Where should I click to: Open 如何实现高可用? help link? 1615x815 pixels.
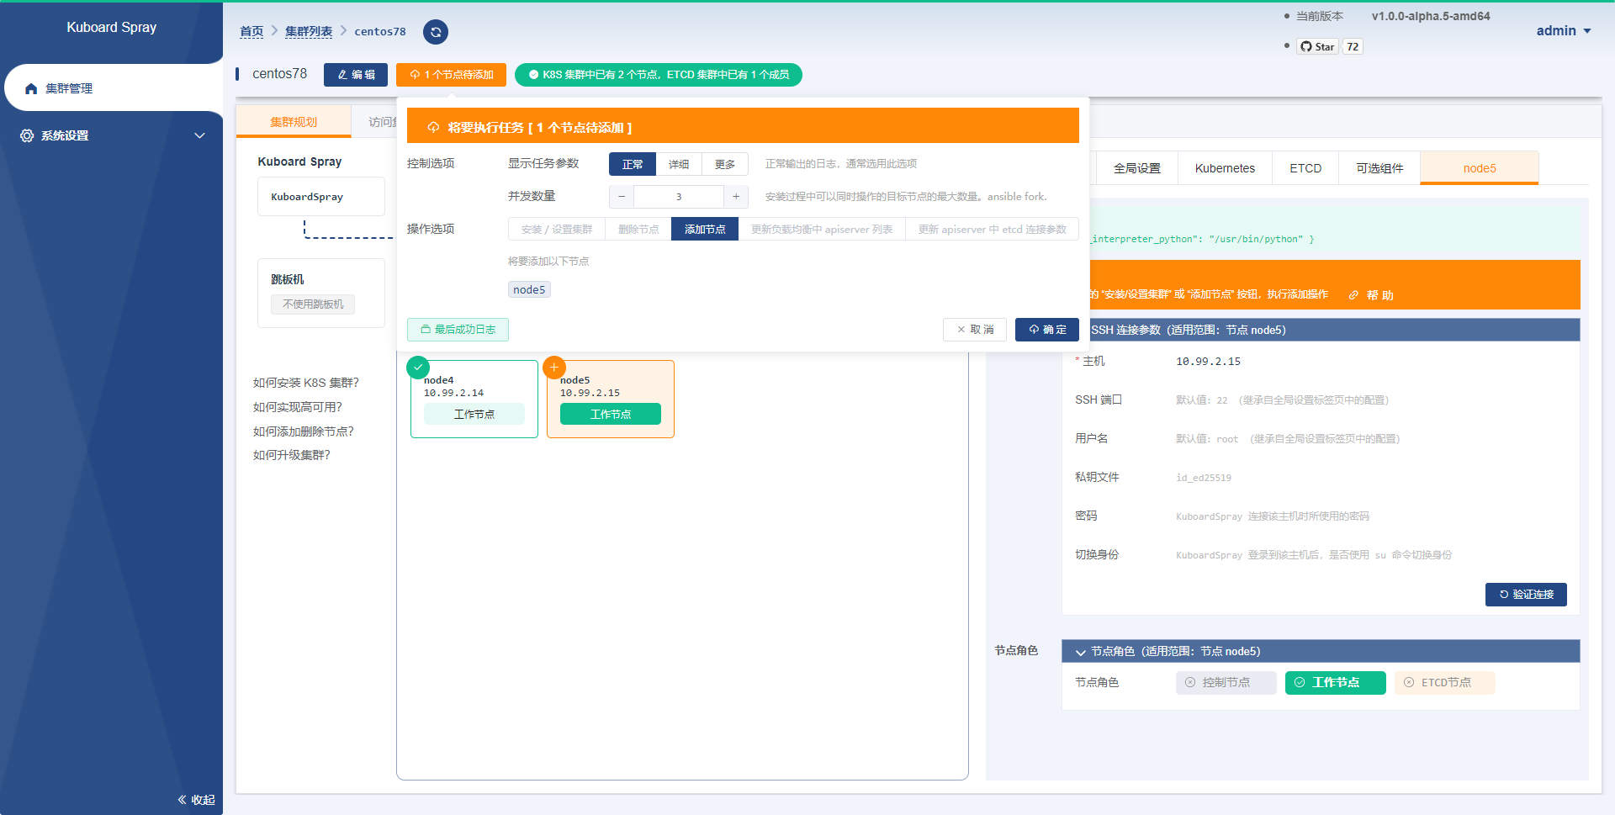click(x=298, y=407)
